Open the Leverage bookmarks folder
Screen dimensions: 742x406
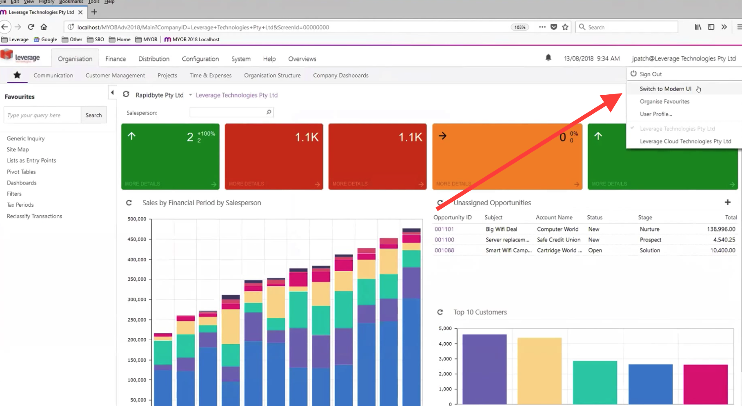click(x=15, y=40)
